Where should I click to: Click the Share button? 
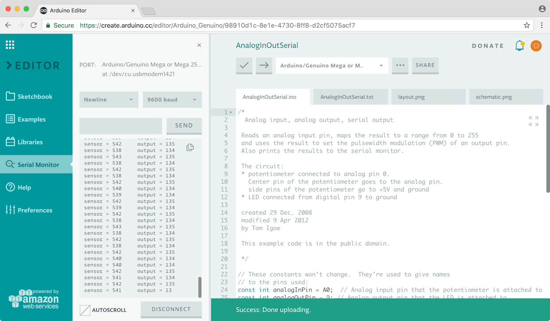click(425, 65)
